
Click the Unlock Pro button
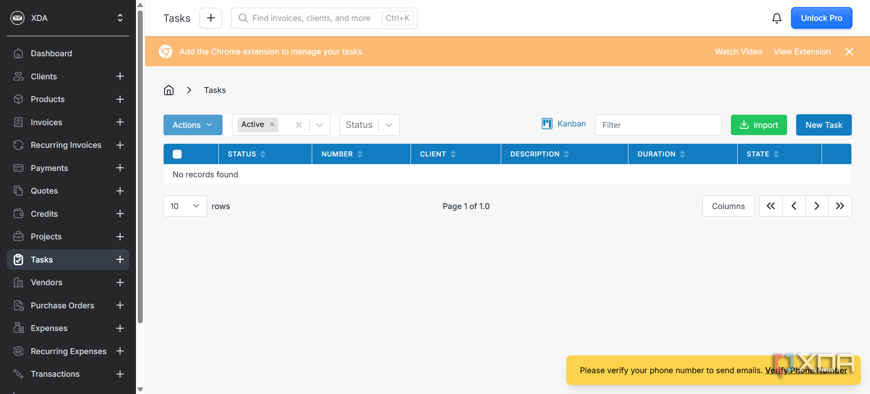pyautogui.click(x=822, y=18)
